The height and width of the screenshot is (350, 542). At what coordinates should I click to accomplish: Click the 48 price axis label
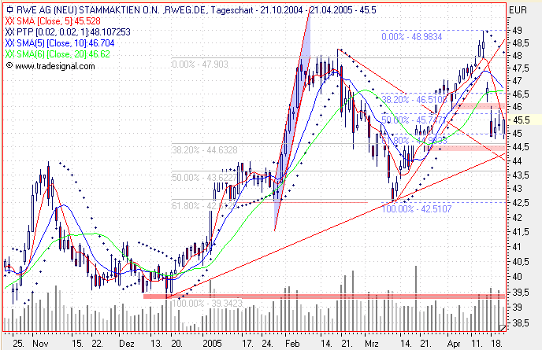pyautogui.click(x=517, y=56)
